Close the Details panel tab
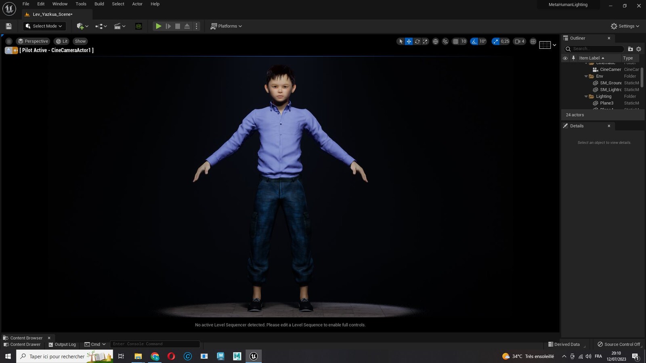 pos(609,126)
